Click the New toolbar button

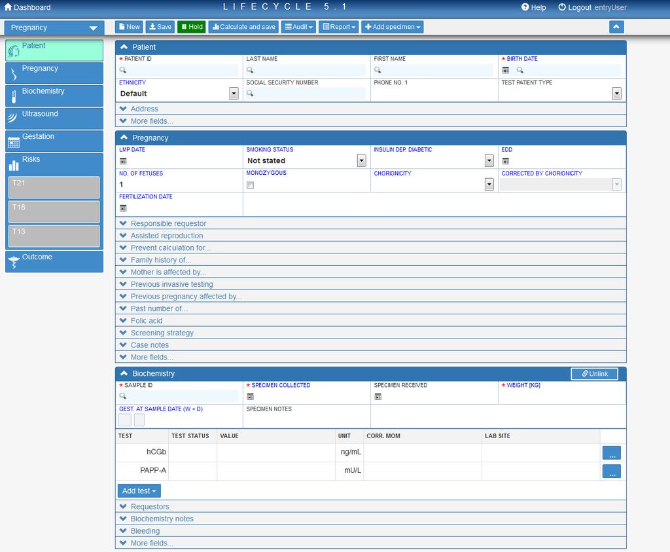point(129,27)
